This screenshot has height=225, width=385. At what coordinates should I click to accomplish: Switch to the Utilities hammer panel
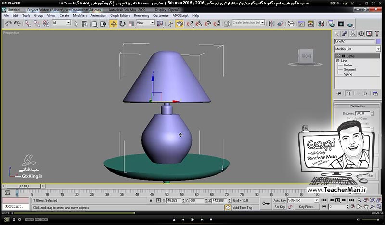pos(377,34)
